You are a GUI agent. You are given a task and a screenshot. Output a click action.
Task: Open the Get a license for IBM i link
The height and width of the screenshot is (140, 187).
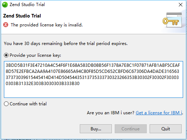pos(159,113)
